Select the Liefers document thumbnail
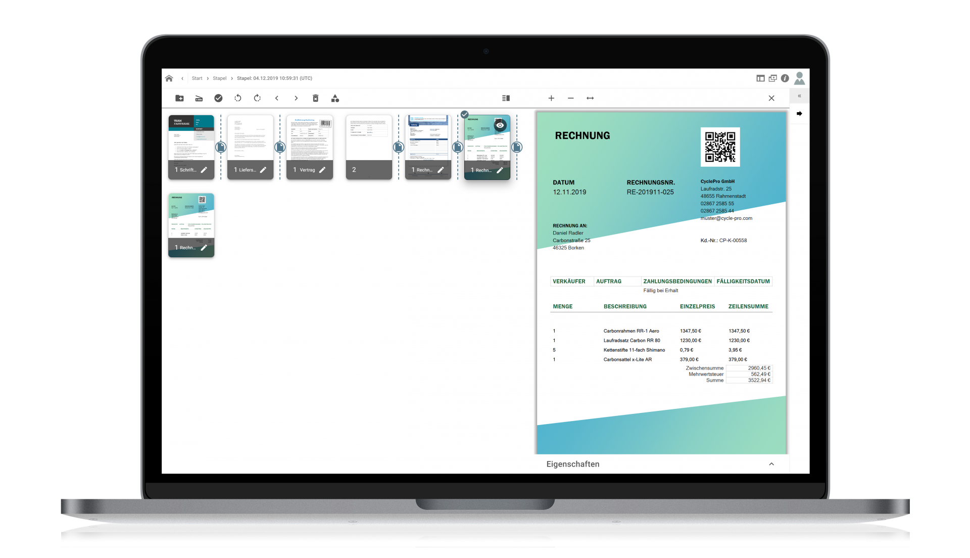970x558 pixels. 250,139
